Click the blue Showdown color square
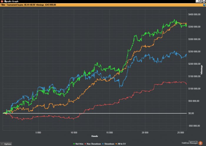 (x=103, y=144)
